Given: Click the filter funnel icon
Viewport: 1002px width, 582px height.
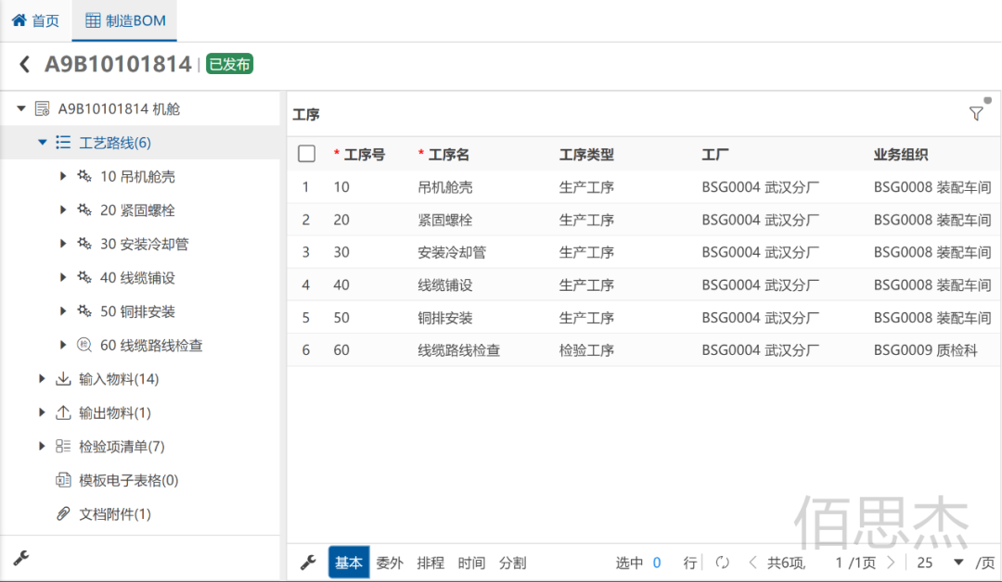Looking at the screenshot, I should [976, 113].
